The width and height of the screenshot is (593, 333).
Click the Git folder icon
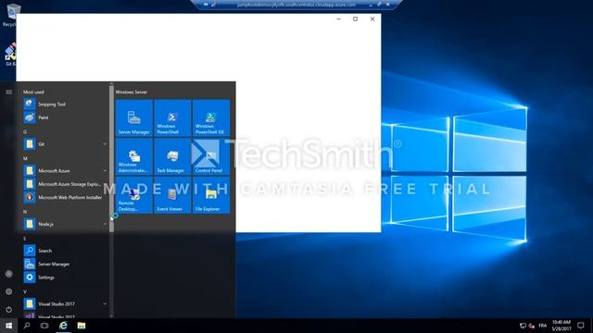(30, 144)
